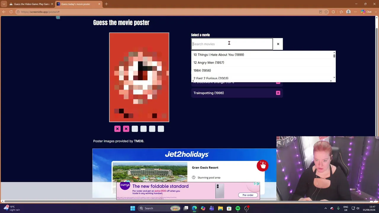379x213 pixels.
Task: Click the sixth guess indicator box
Action: [161, 129]
